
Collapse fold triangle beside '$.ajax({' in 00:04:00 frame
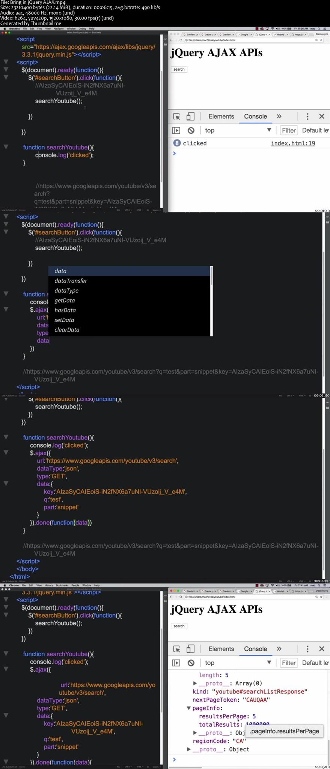tap(6, 452)
